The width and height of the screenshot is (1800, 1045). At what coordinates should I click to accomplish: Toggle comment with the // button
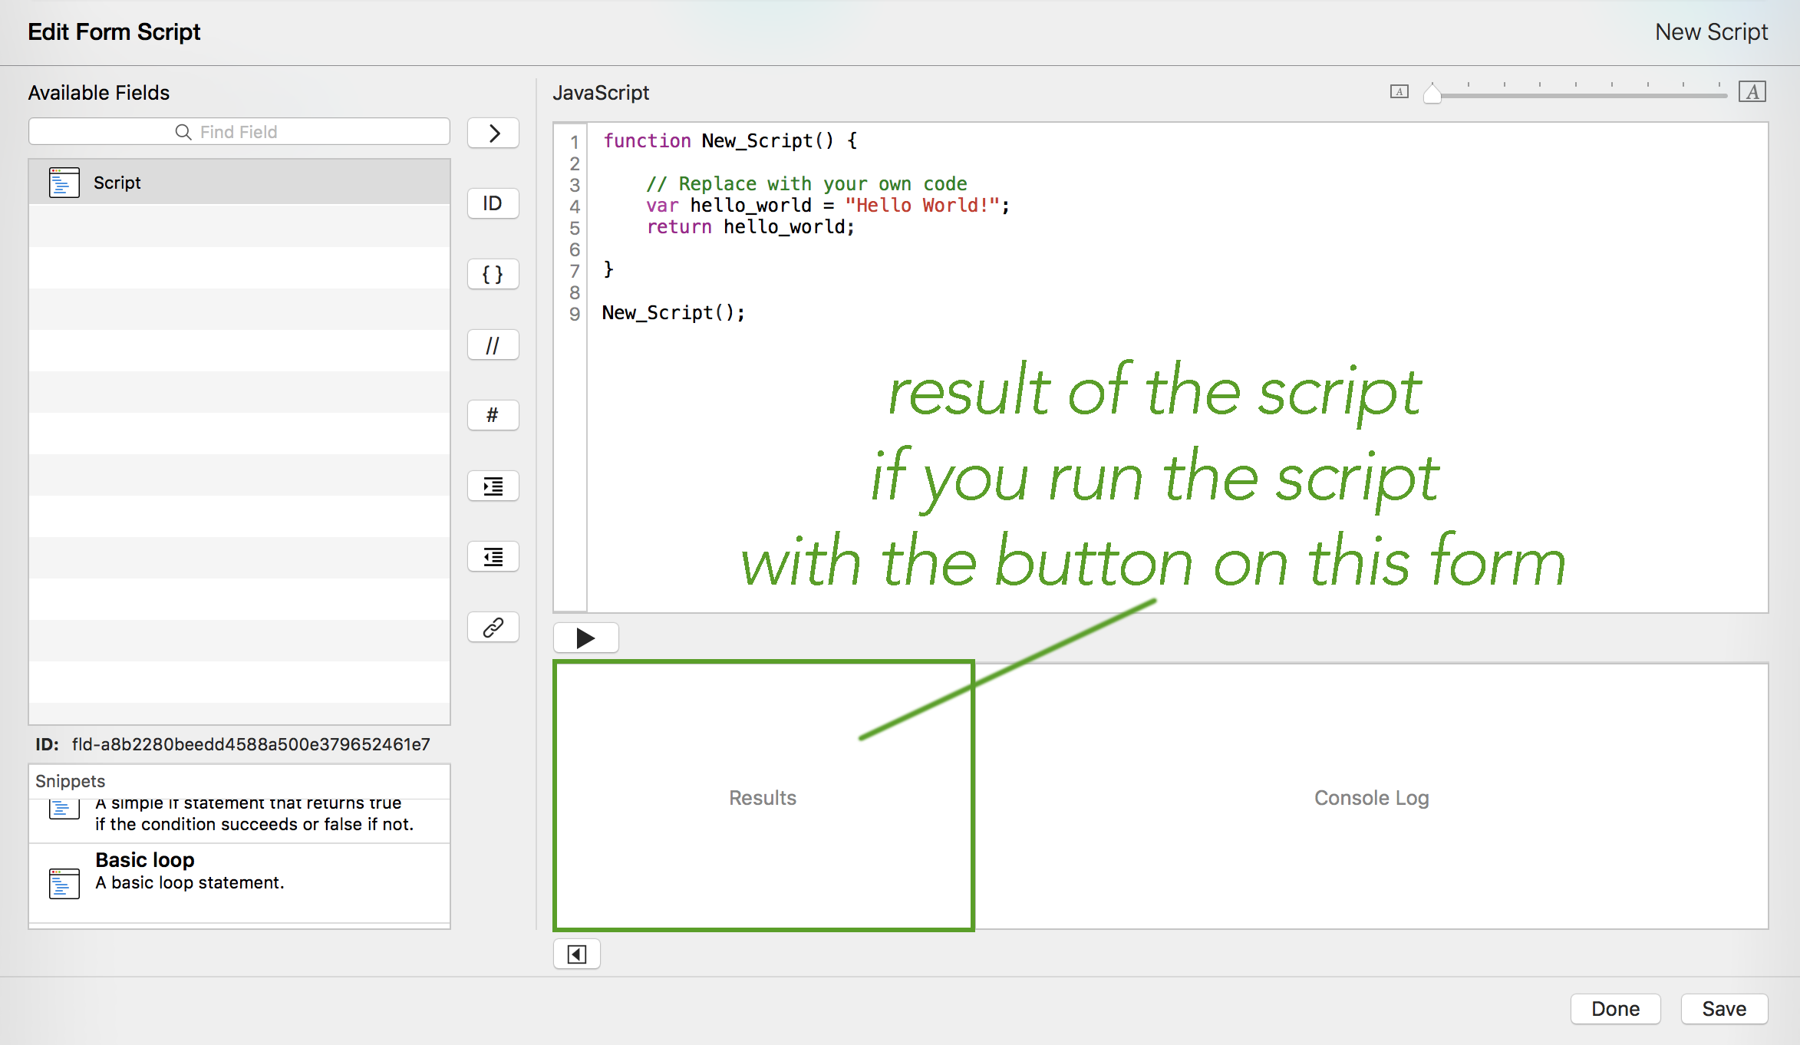click(x=493, y=345)
